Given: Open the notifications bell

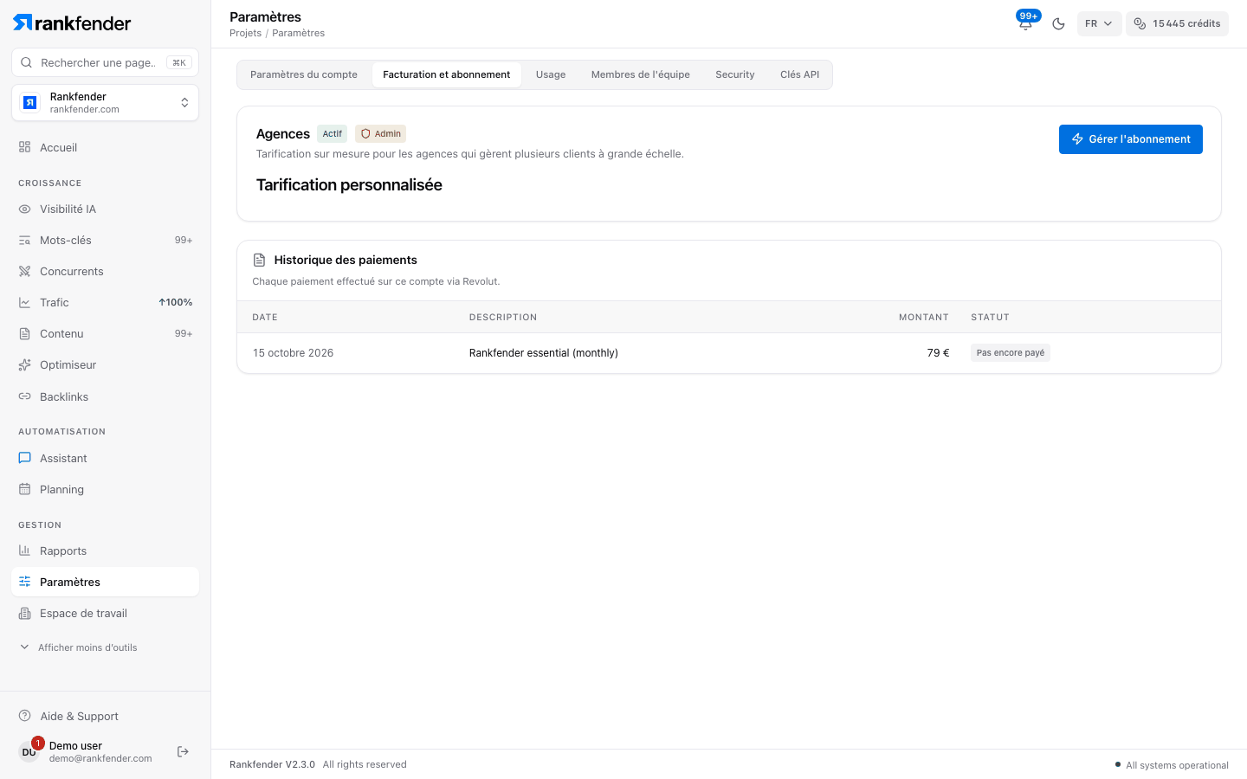Looking at the screenshot, I should 1025,24.
